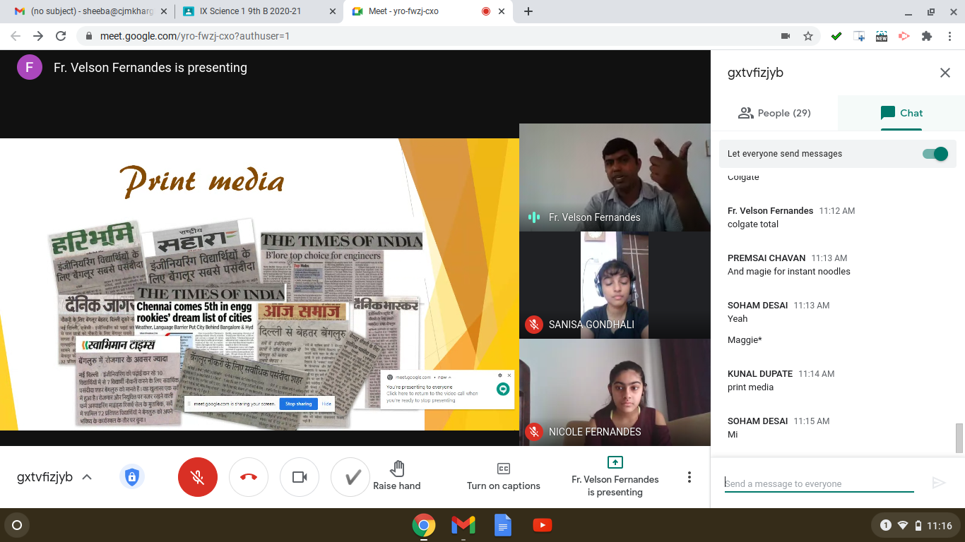This screenshot has width=965, height=542.
Task: Click the red microphone mute button
Action: click(x=198, y=478)
